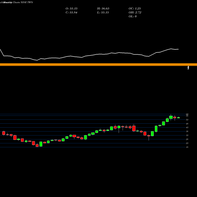This screenshot has width=197, height=197.
Task: Click the last small green candle at chart end
Action: click(x=178, y=118)
